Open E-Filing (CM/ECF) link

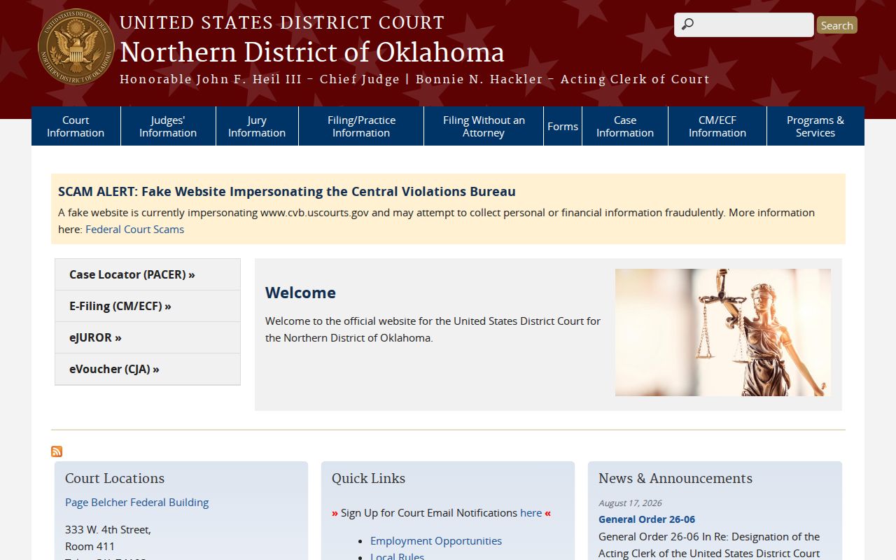(x=148, y=306)
